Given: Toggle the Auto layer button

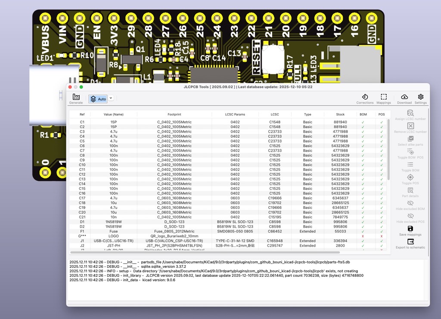Looking at the screenshot, I should tap(98, 99).
